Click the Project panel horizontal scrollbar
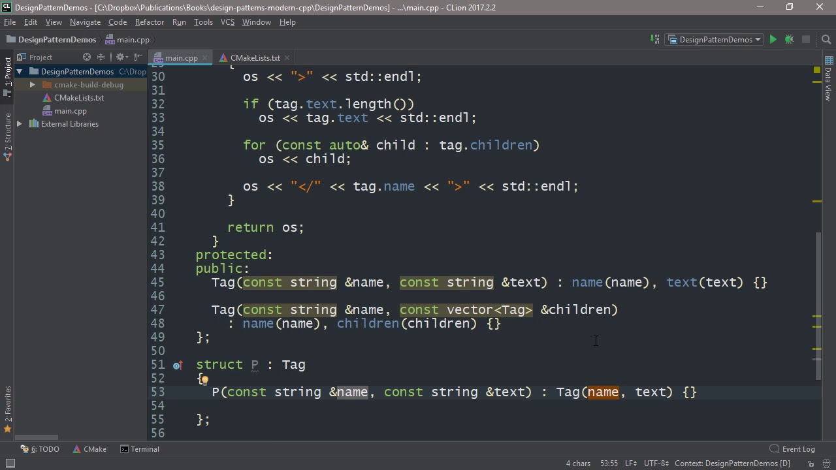836x470 pixels. pos(37,437)
